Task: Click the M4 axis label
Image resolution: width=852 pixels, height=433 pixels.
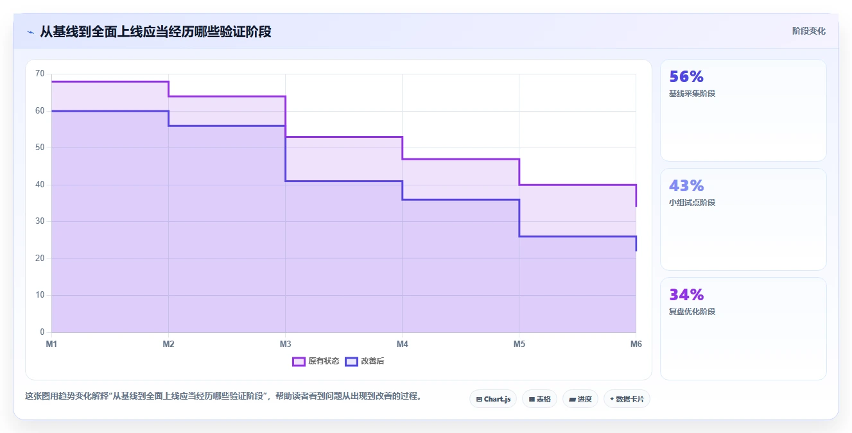Action: (402, 344)
